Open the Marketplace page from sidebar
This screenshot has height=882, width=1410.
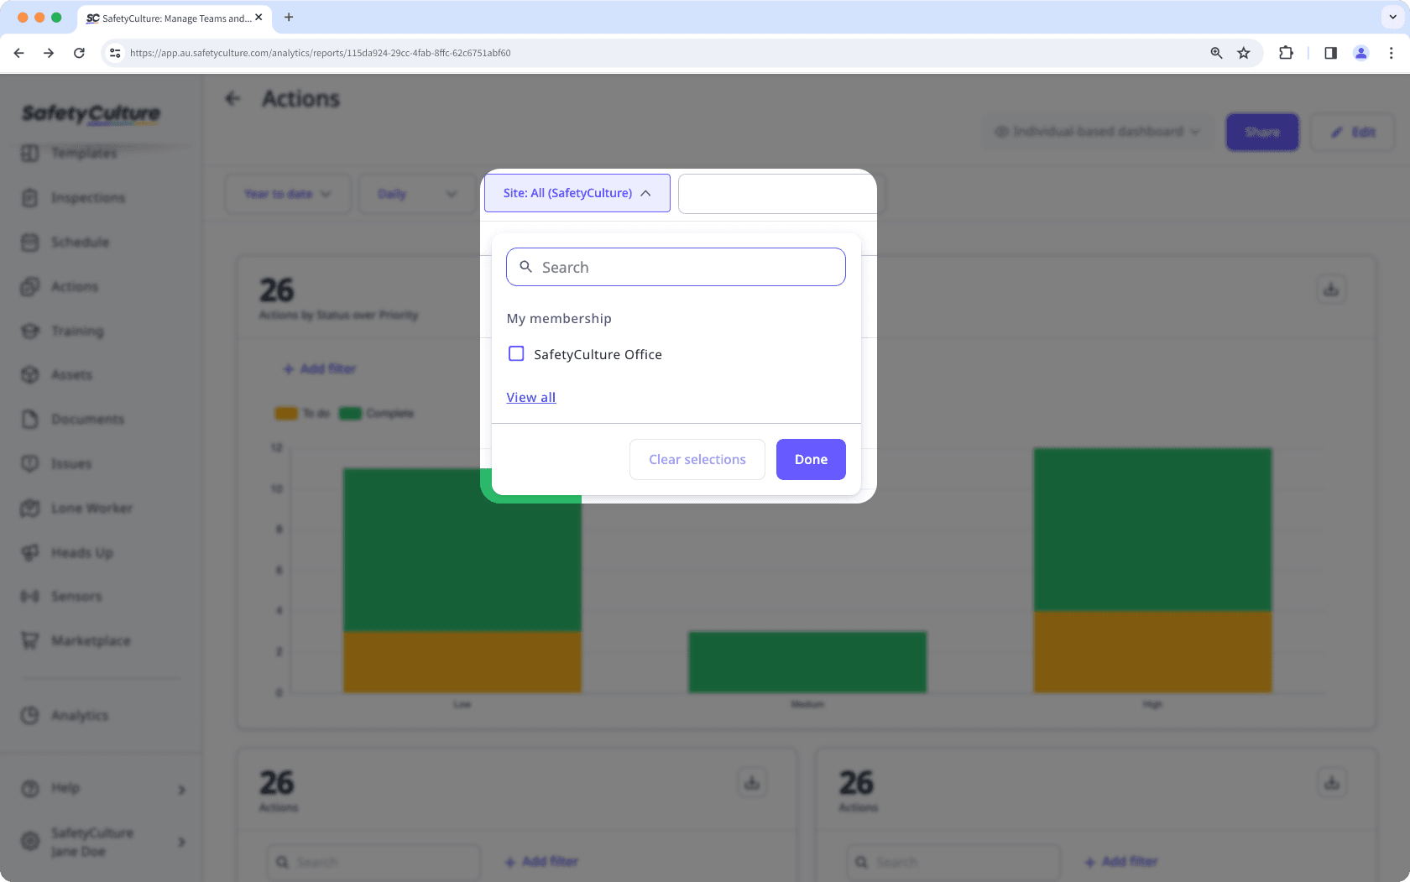91,640
